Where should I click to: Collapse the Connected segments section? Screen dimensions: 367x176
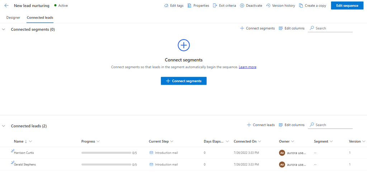click(x=4, y=29)
